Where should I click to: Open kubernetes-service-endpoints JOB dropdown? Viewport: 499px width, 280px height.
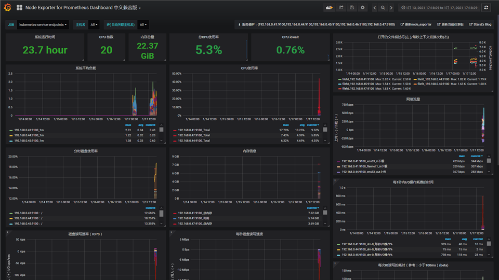point(43,24)
